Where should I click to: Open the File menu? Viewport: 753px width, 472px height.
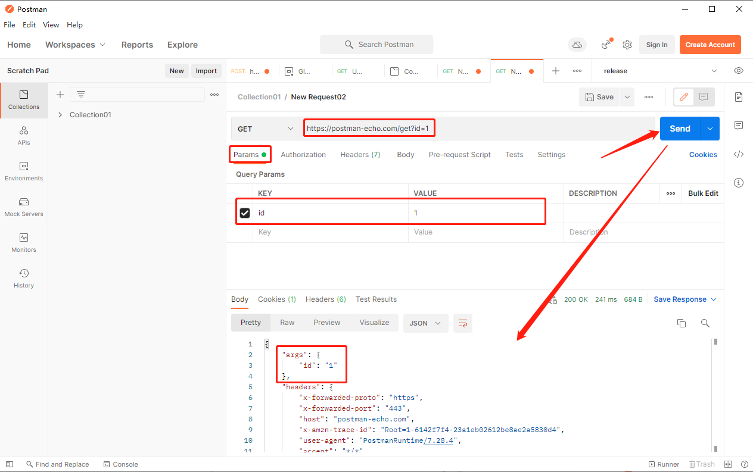point(10,25)
